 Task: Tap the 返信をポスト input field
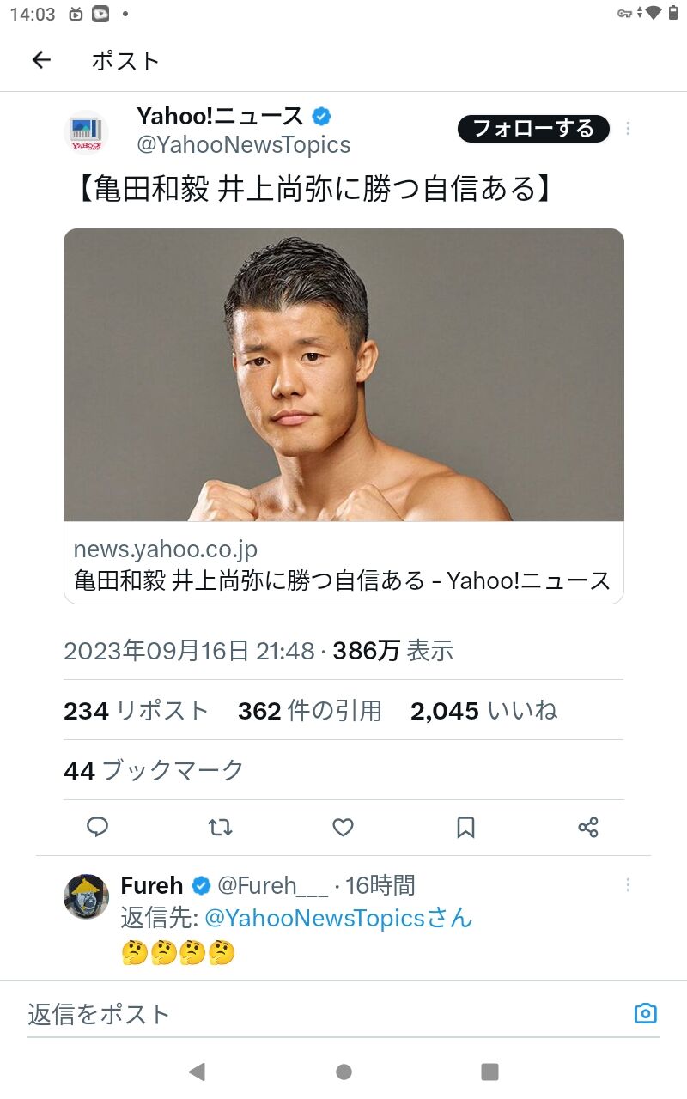(326, 1014)
